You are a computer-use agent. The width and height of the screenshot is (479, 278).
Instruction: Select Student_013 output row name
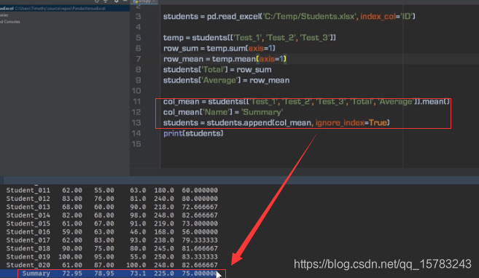(x=28, y=207)
